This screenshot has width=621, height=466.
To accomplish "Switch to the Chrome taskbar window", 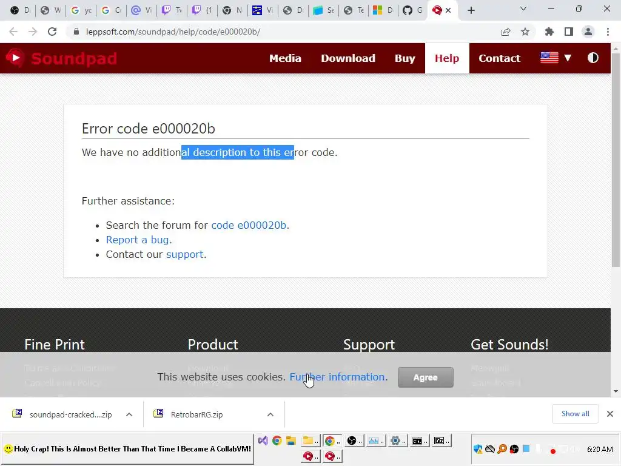I will (332, 441).
